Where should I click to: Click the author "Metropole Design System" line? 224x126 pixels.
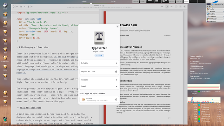coord(39,28)
